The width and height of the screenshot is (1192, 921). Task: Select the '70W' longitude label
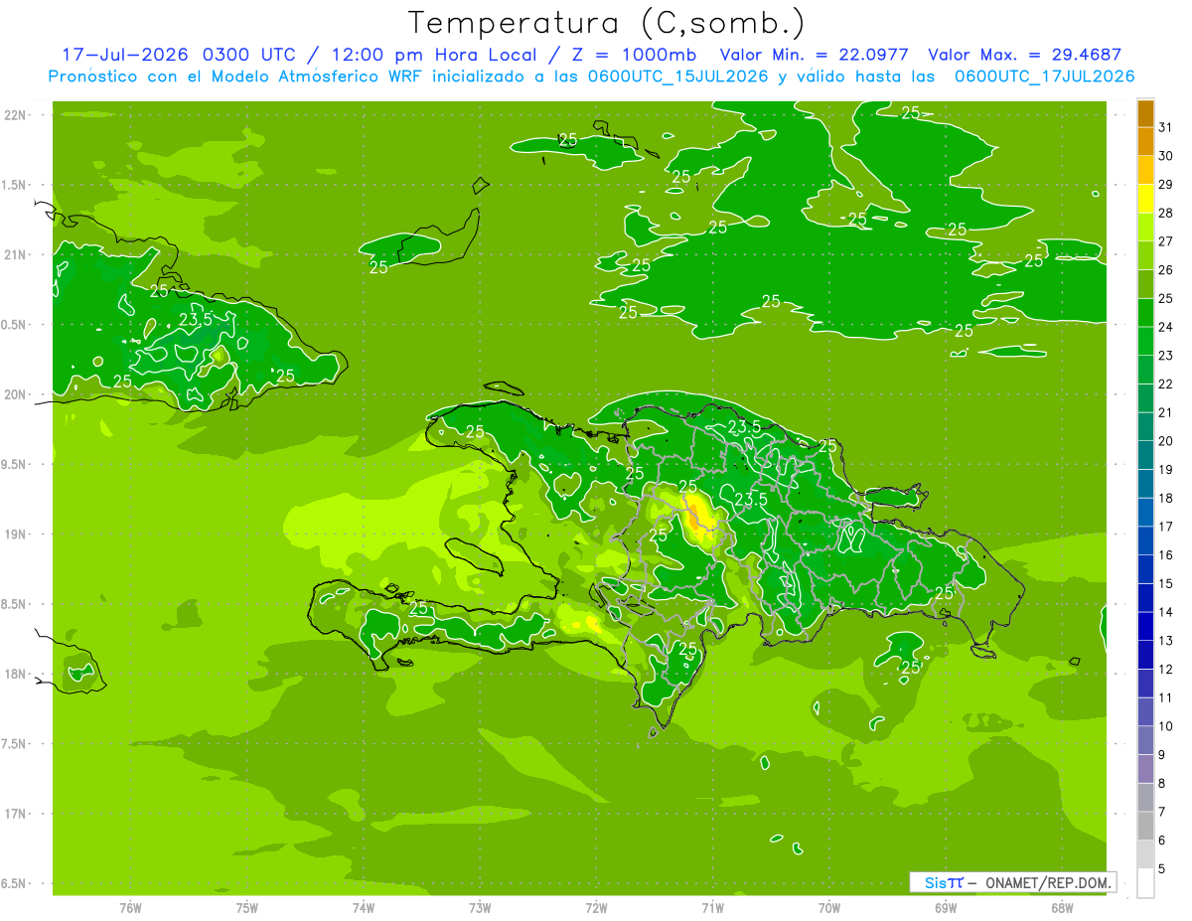(x=829, y=908)
